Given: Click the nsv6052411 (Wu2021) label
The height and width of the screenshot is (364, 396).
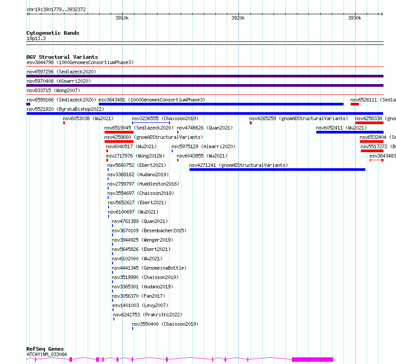Looking at the screenshot, I should click(341, 128).
